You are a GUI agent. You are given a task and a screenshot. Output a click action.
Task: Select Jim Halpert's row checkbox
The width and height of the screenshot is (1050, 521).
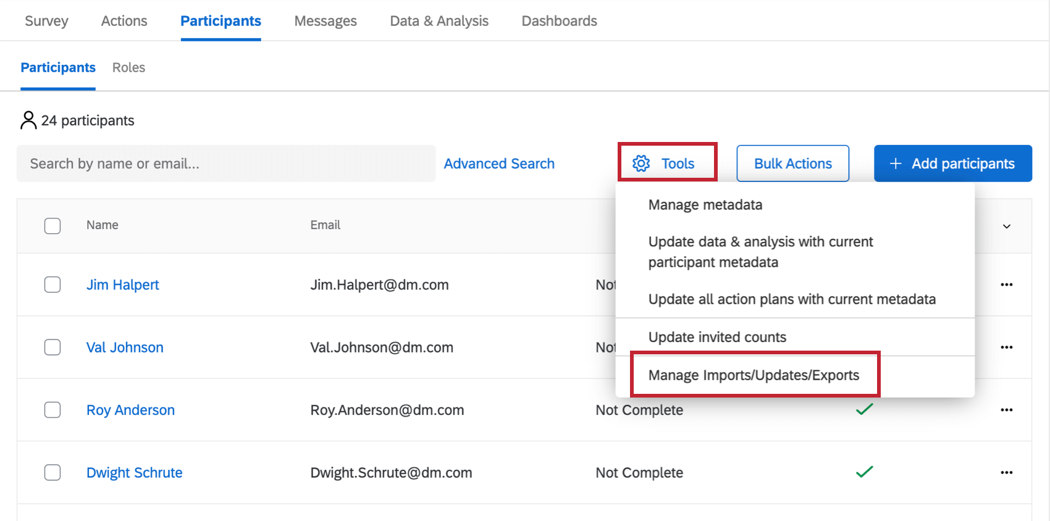point(52,285)
